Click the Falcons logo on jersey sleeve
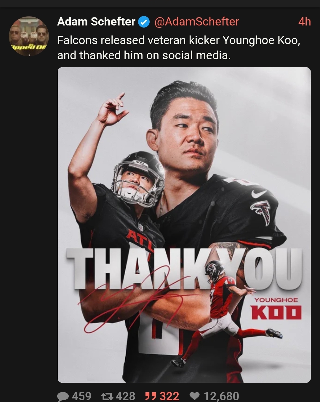This screenshot has width=320, height=402. [x=261, y=211]
